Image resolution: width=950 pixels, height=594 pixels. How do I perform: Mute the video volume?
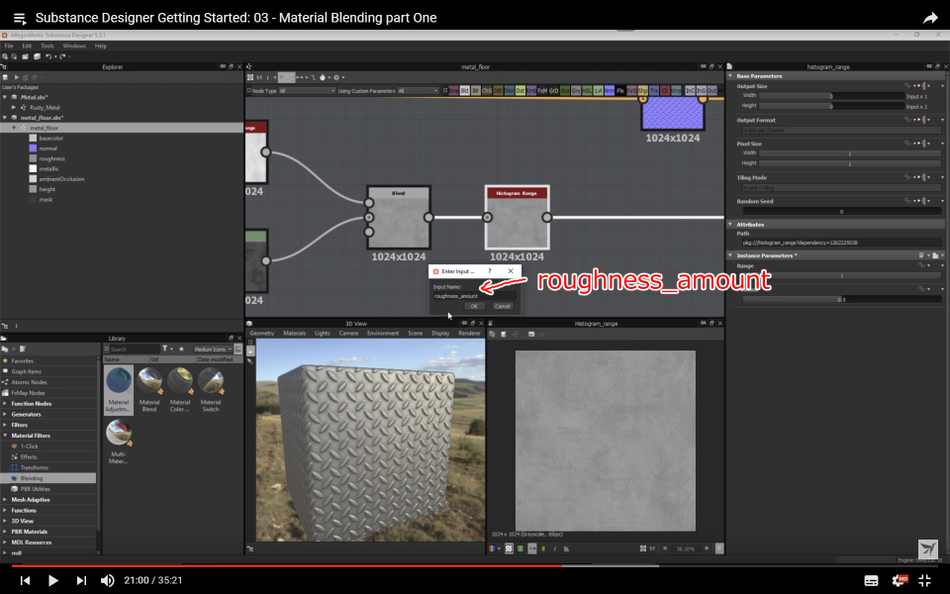tap(107, 581)
